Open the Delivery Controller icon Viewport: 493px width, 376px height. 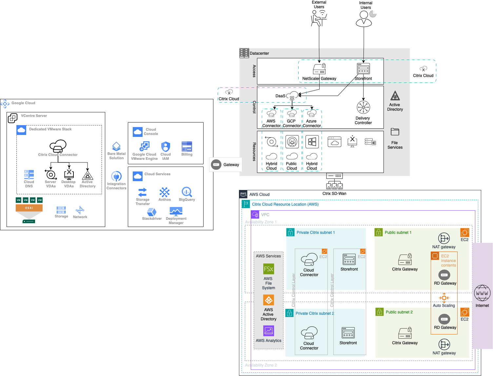tap(363, 106)
